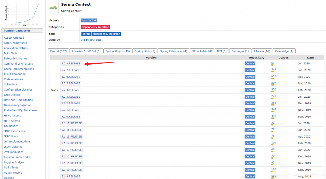Open the Application Metrics category
The height and width of the screenshot is (179, 326).
click(x=16, y=48)
